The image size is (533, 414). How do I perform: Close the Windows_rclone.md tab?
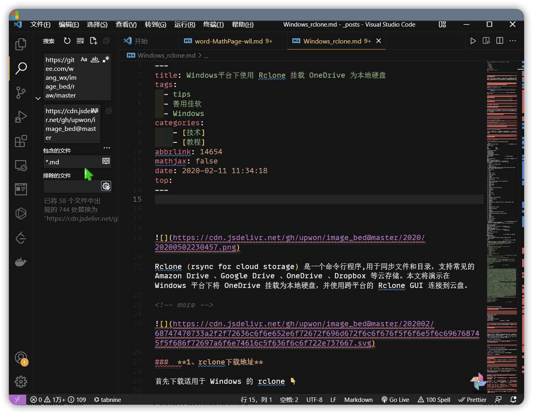(378, 41)
